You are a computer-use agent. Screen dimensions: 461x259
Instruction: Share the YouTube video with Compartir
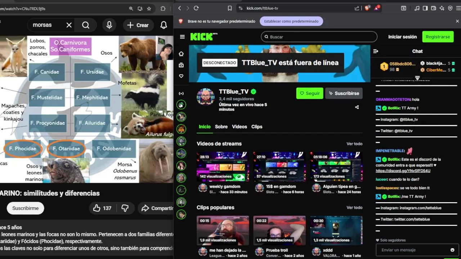[x=156, y=208]
